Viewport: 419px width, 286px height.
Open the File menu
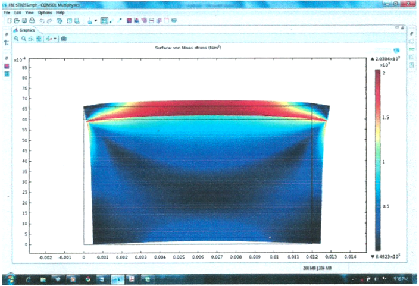point(7,12)
